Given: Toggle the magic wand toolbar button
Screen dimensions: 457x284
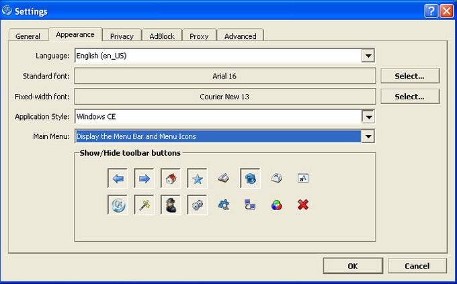Looking at the screenshot, I should (x=144, y=205).
